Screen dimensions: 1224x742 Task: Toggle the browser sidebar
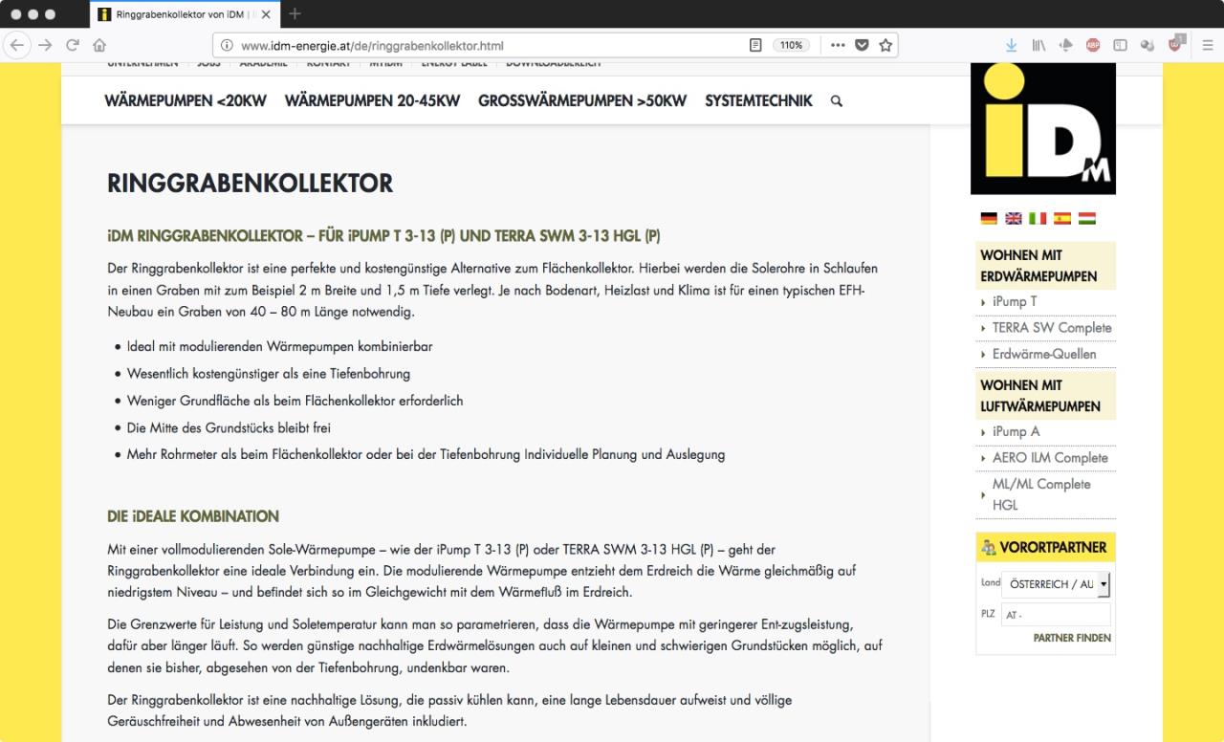(x=1120, y=45)
